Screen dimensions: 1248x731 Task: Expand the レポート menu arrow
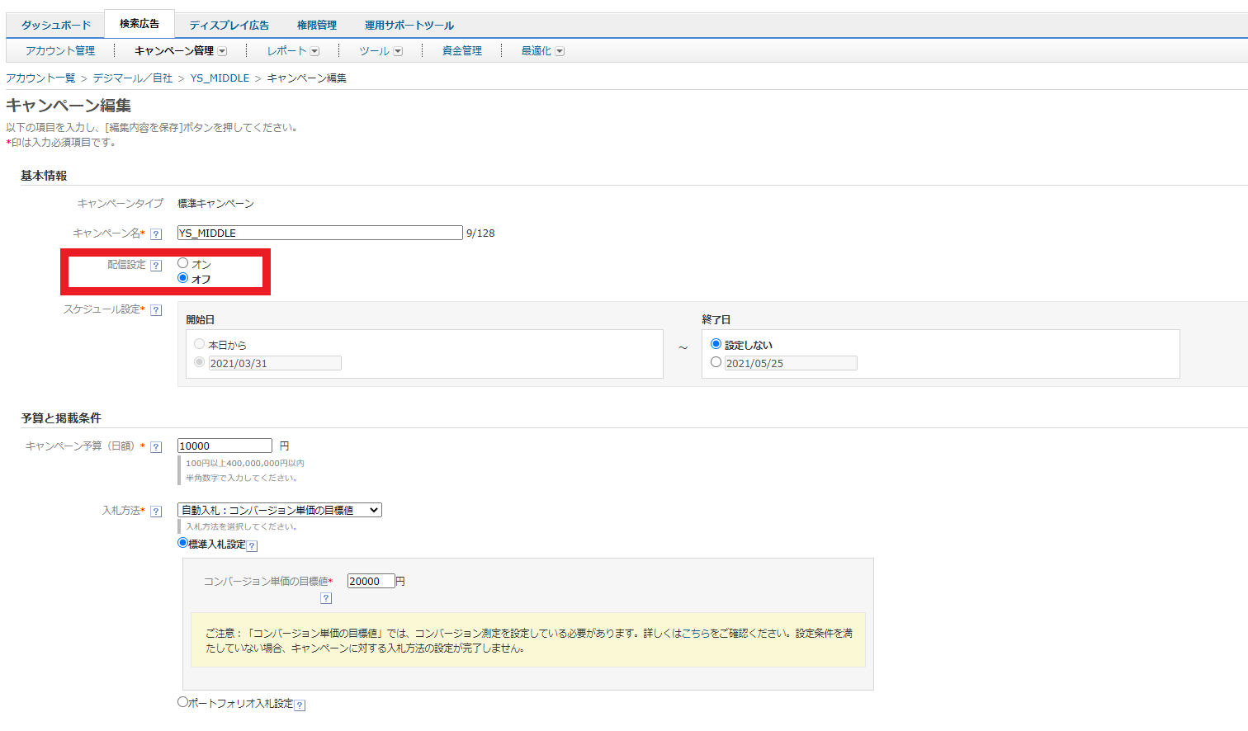pyautogui.click(x=314, y=51)
